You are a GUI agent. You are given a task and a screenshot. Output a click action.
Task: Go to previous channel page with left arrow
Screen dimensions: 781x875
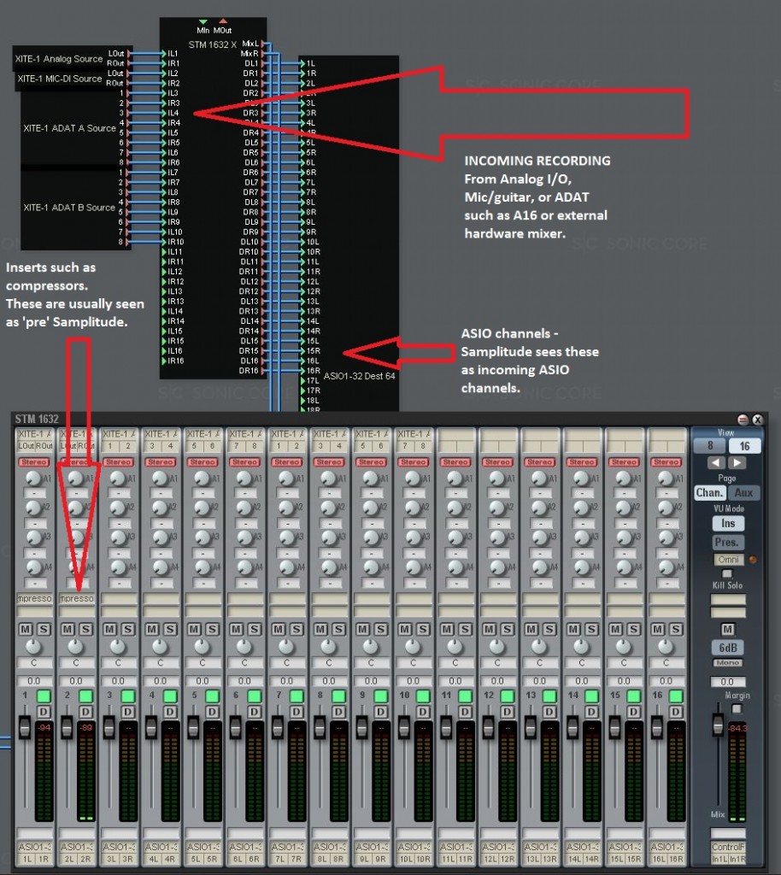716,462
